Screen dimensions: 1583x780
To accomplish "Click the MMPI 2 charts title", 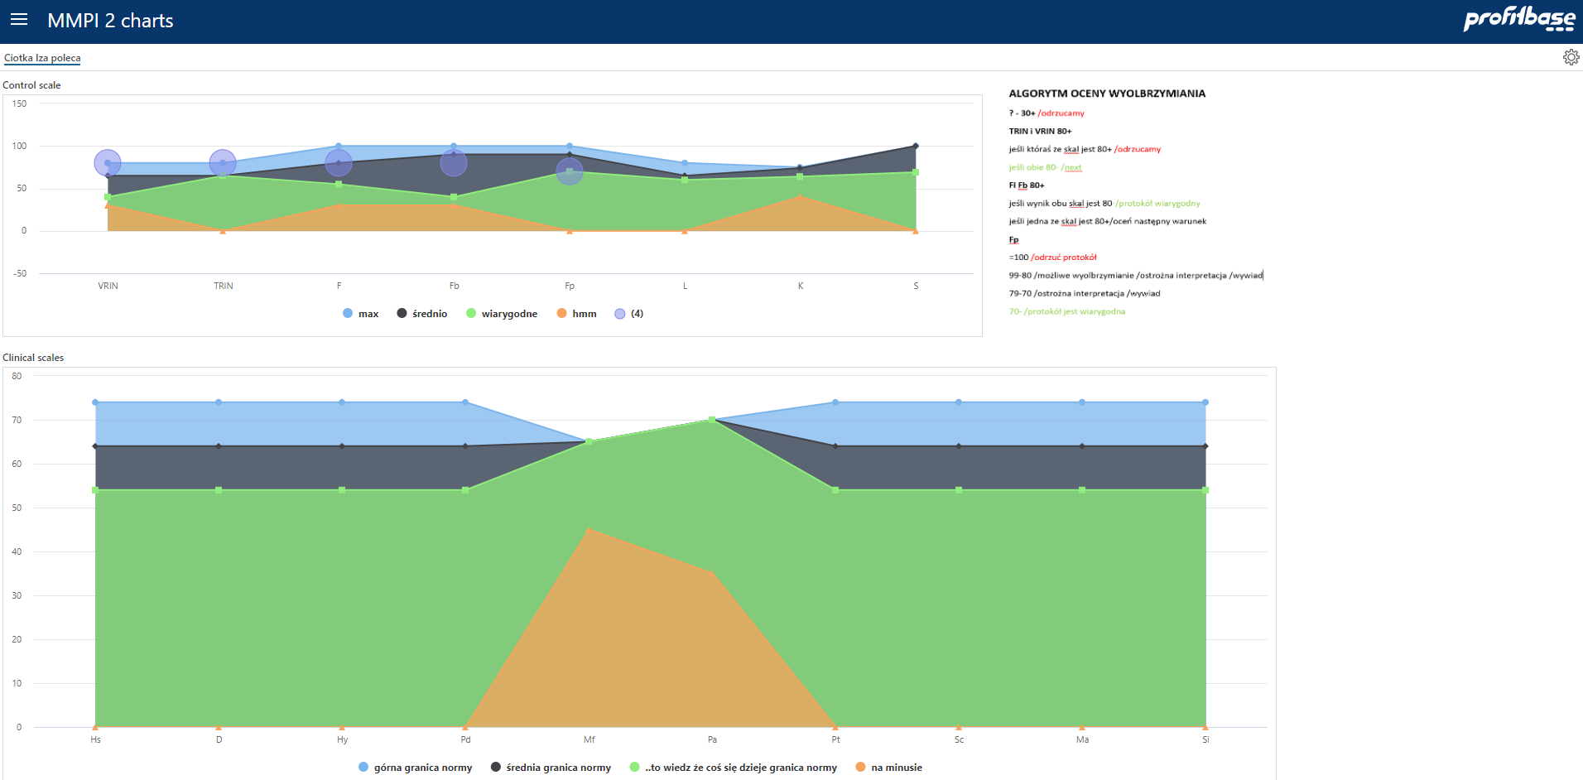I will coord(110,21).
